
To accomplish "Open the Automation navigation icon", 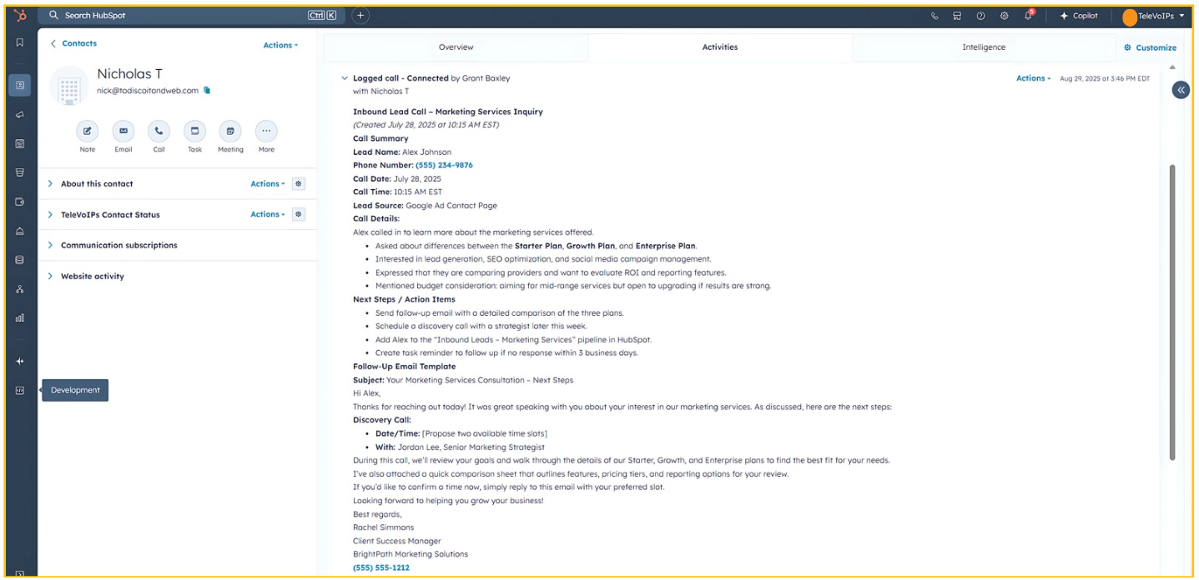I will click(x=20, y=289).
